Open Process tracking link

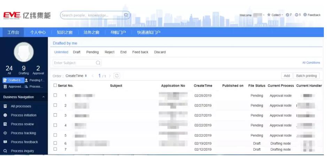tap(23, 133)
